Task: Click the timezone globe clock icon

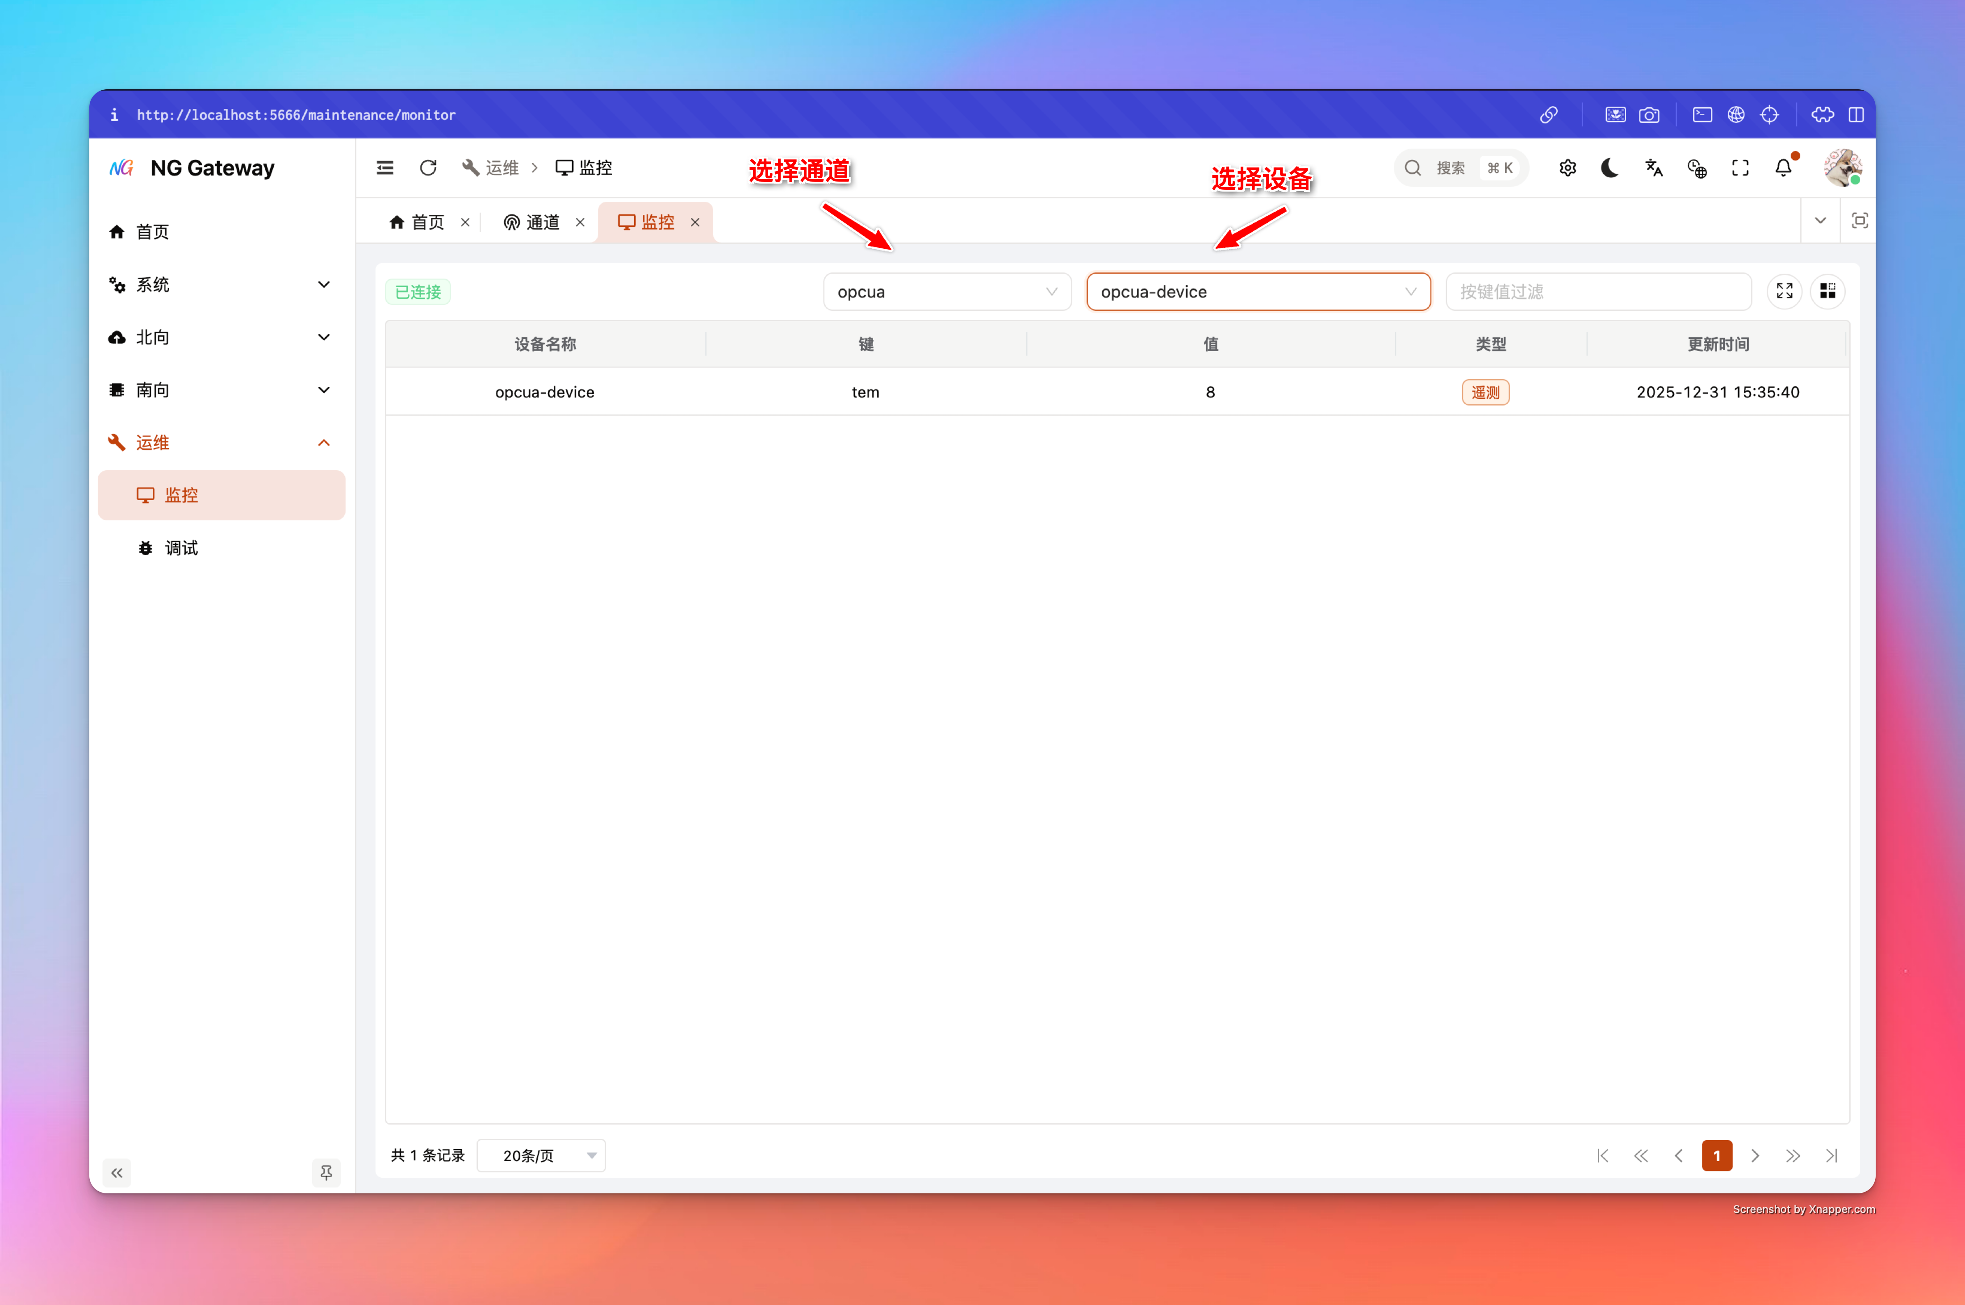Action: click(1697, 168)
